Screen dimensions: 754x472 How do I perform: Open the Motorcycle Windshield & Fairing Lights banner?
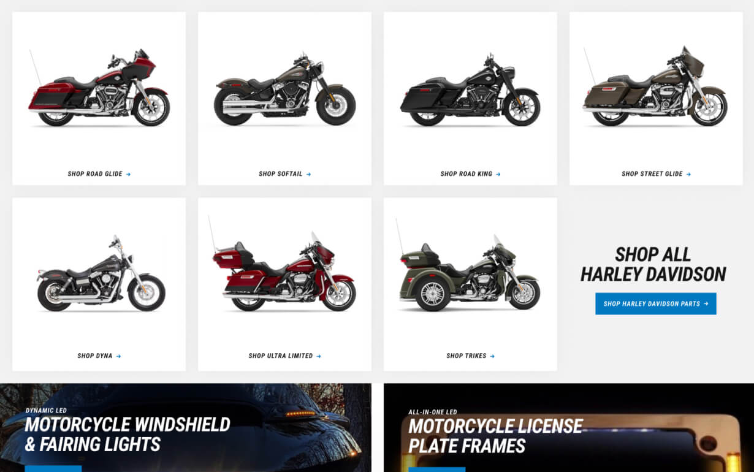tap(186, 428)
